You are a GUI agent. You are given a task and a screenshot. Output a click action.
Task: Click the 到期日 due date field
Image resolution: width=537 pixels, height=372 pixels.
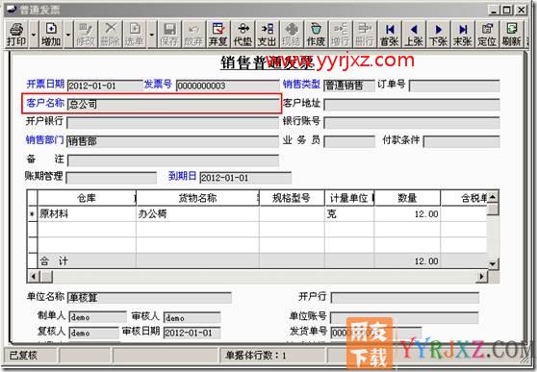[245, 178]
